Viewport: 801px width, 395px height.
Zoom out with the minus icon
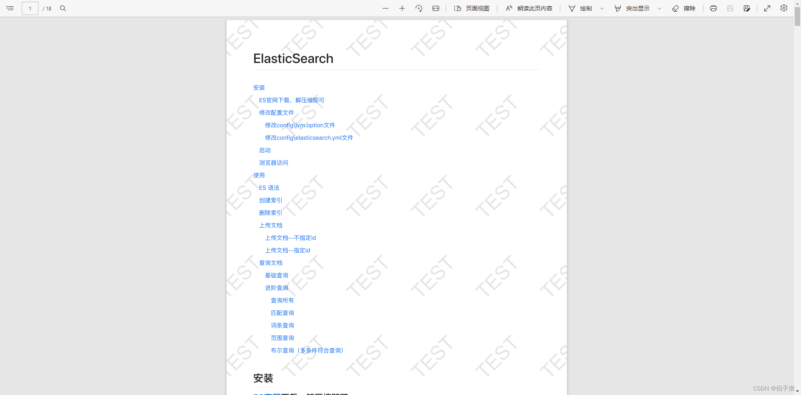[385, 8]
